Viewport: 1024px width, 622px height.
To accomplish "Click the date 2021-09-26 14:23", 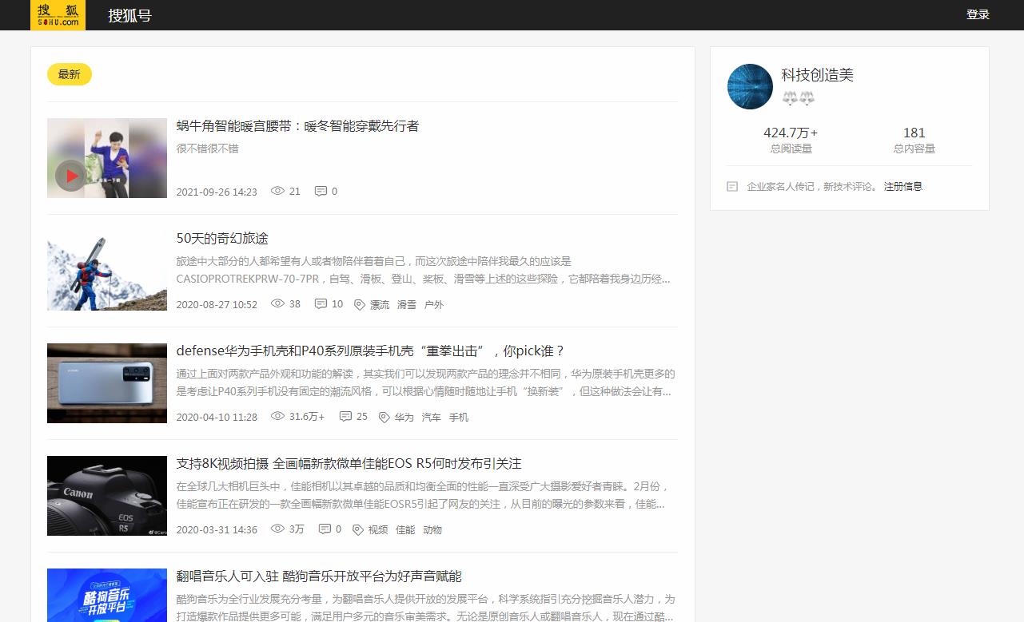I will (x=217, y=192).
